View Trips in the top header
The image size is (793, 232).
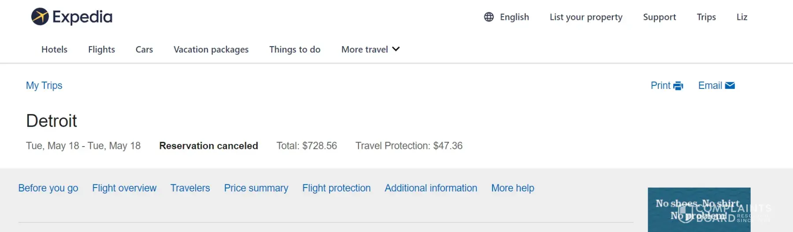click(x=706, y=17)
